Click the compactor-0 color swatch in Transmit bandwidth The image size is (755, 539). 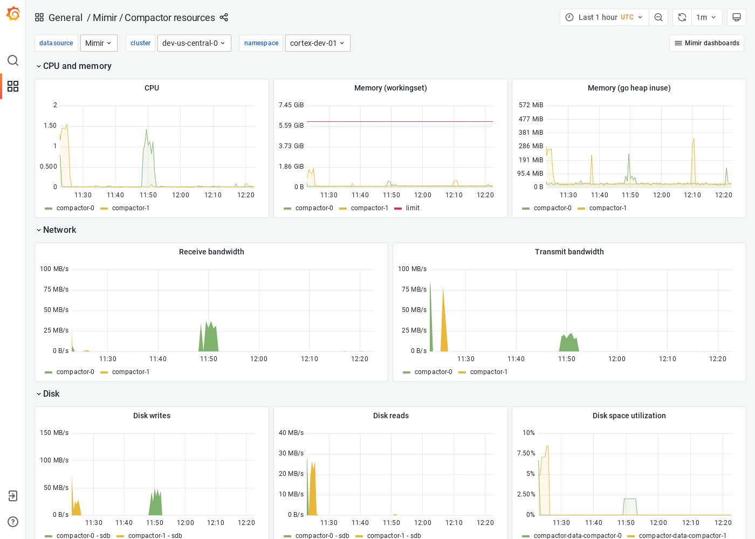point(408,372)
